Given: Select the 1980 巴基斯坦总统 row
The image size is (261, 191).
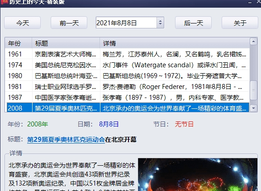Looking at the screenshot, I should (127, 76).
